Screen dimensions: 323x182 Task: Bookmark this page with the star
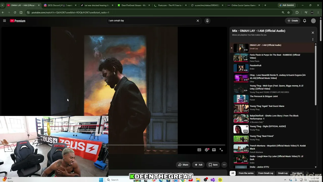tap(288, 12)
